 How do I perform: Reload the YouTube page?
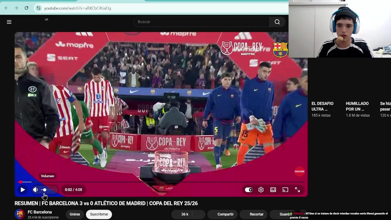point(27,8)
